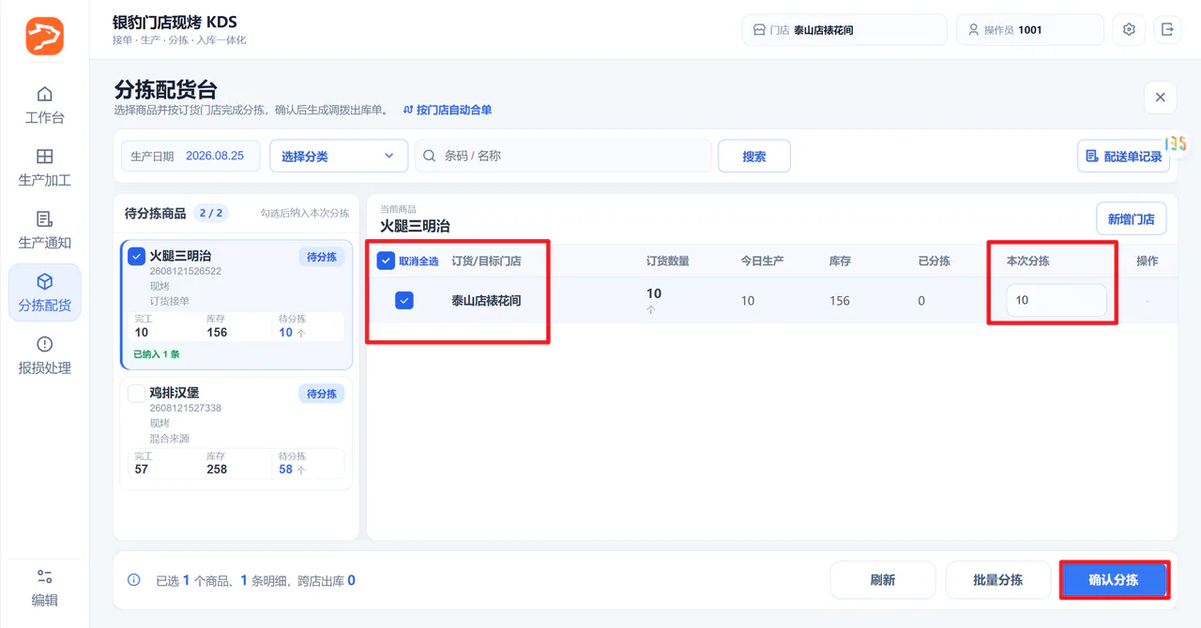Click the 搜索 button
1201x628 pixels.
754,156
